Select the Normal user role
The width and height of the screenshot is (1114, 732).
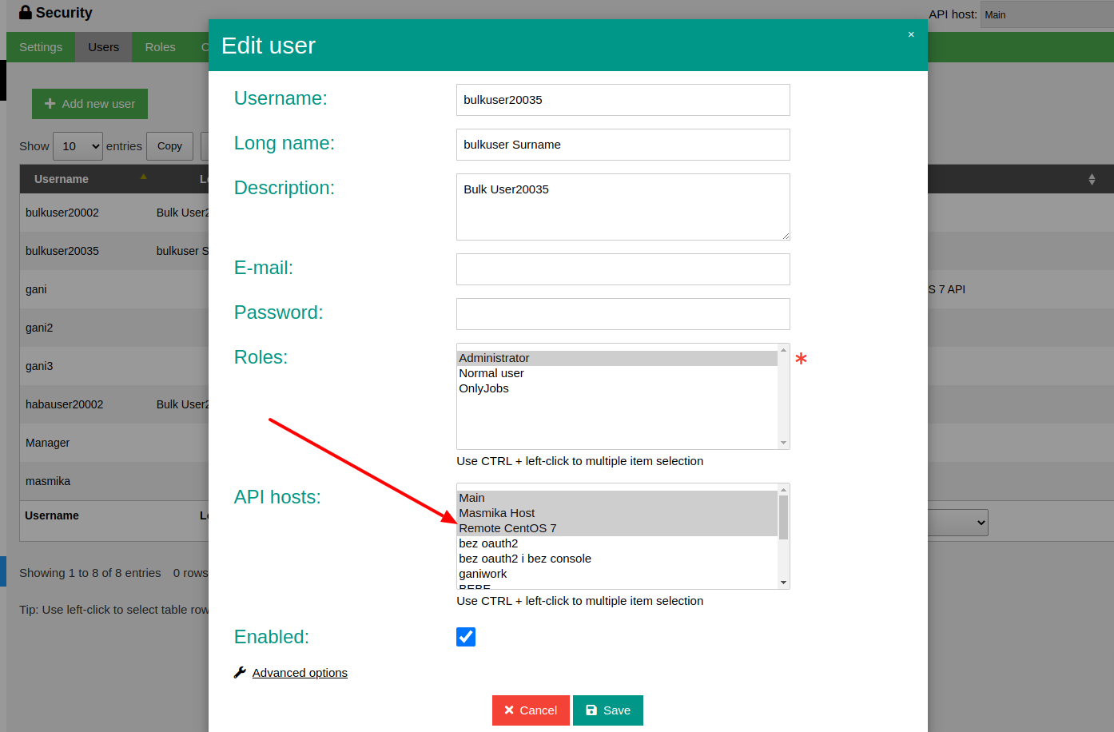coord(617,373)
